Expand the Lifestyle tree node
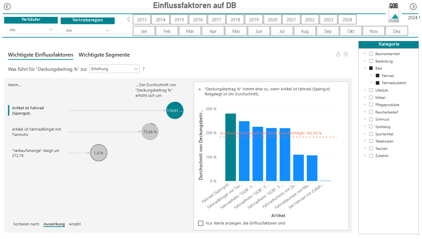This screenshot has width=422, height=239. (365, 90)
